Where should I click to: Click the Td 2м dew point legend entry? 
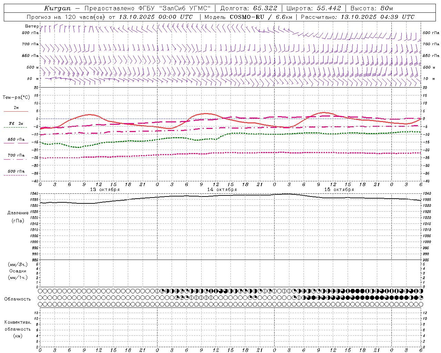[x=16, y=123]
